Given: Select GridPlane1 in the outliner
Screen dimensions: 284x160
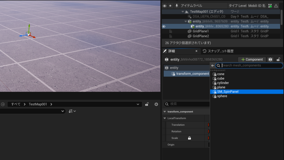Looking at the screenshot, I should coord(201,31).
